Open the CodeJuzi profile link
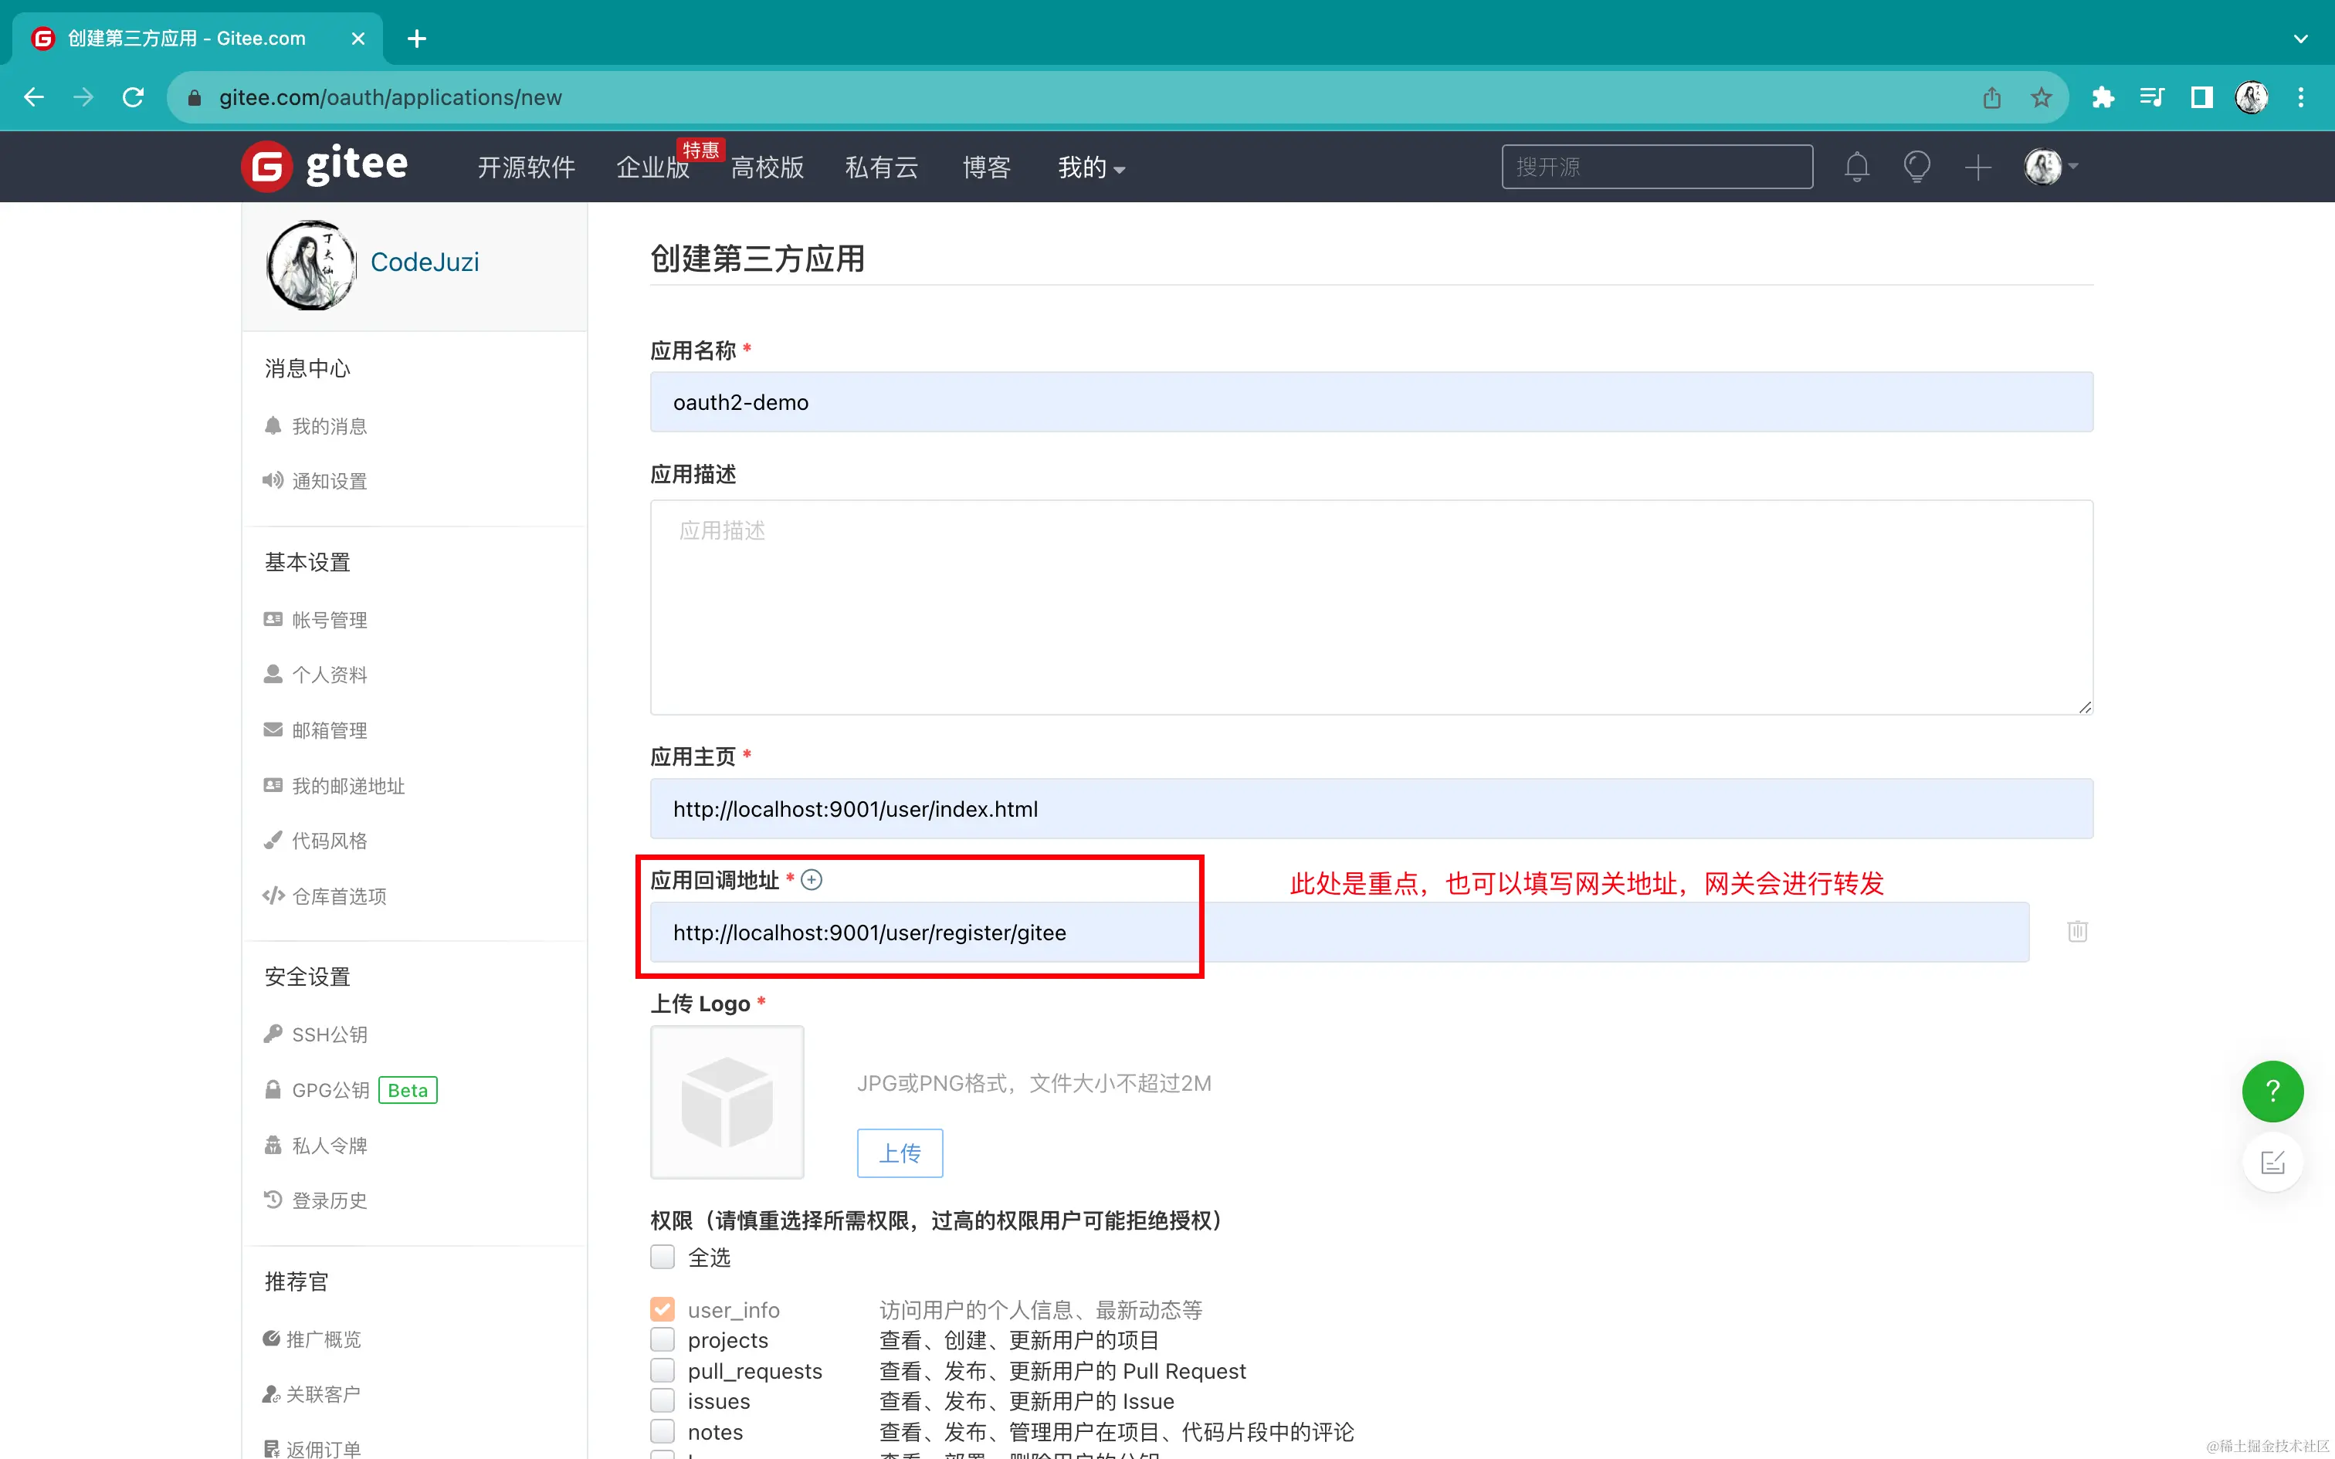 point(425,262)
